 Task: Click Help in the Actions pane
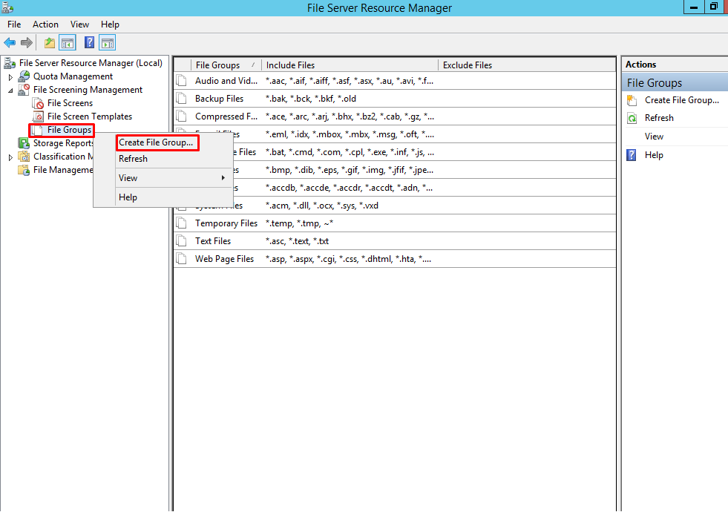tap(654, 155)
